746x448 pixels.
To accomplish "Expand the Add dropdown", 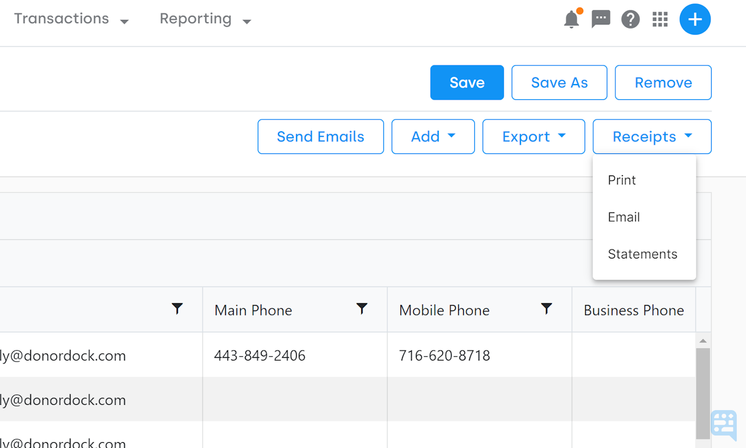I will [433, 136].
